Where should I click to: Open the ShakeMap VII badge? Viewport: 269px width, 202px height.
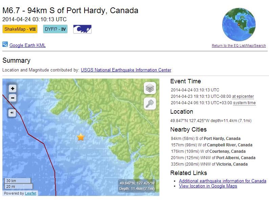coord(20,29)
